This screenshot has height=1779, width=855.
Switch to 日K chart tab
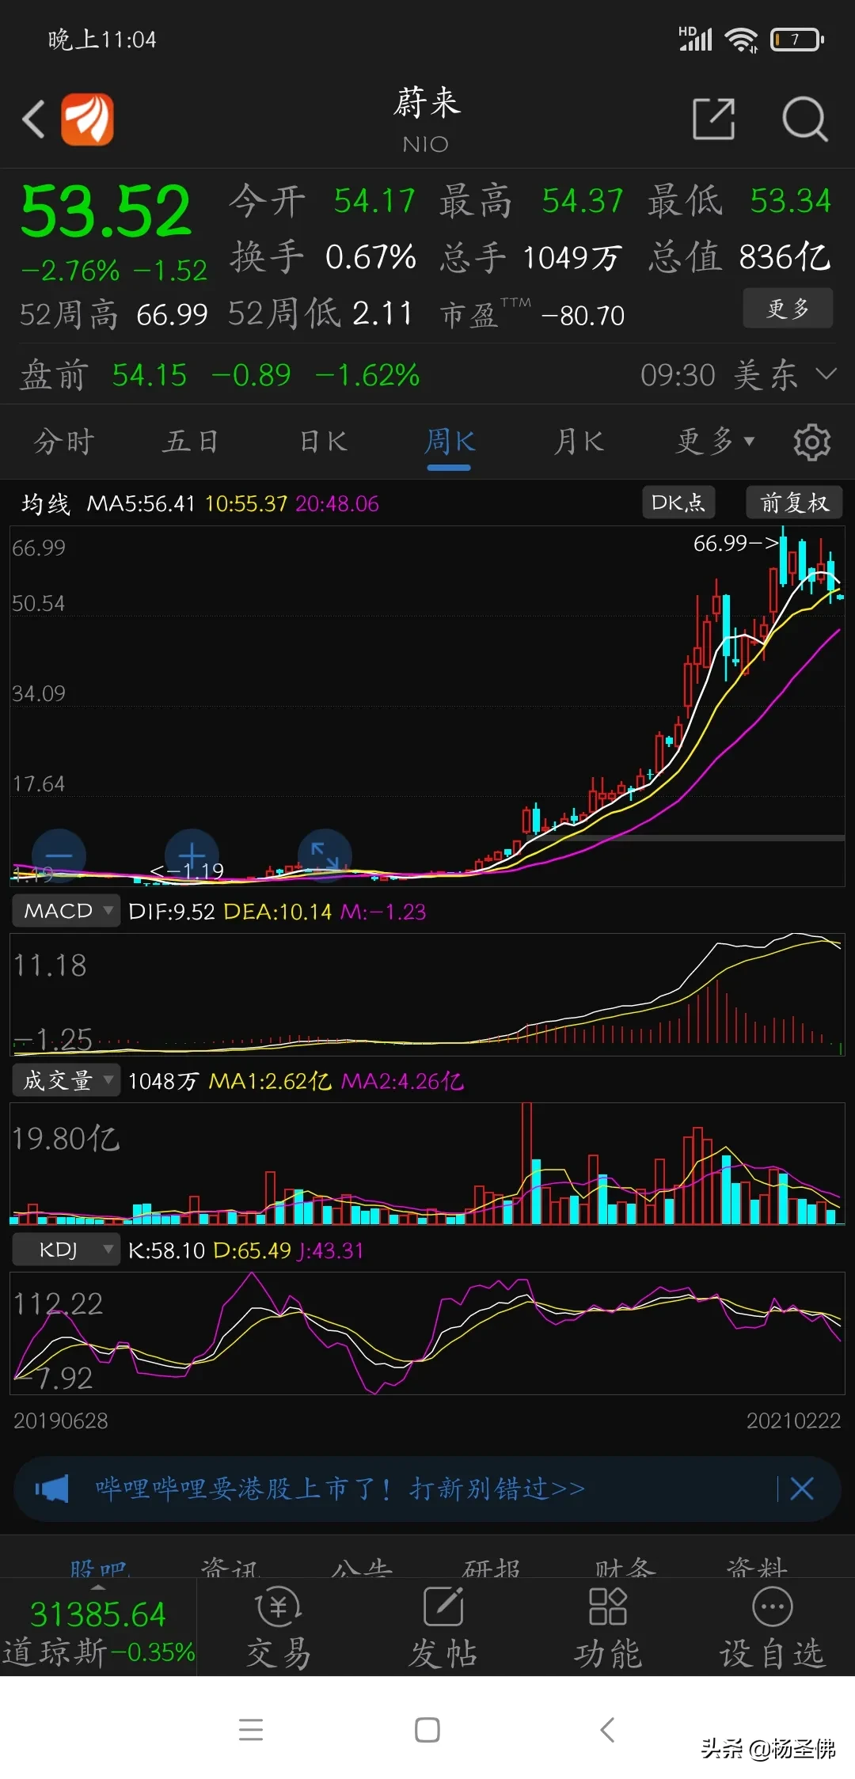323,442
